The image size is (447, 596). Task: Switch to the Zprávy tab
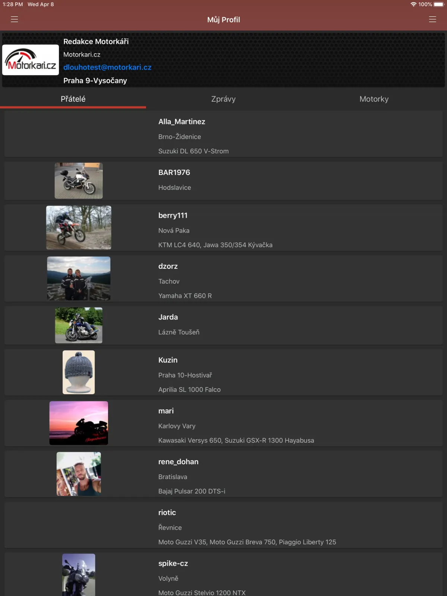point(223,99)
